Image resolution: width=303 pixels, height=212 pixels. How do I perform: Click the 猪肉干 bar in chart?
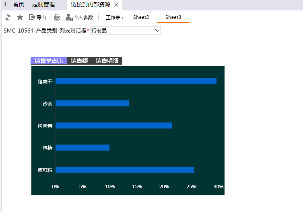(x=136, y=82)
